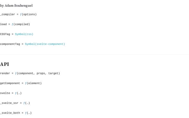The height and width of the screenshot is (118, 189).
Task: Click the componentTag variable name
Action: click(x=10, y=44)
